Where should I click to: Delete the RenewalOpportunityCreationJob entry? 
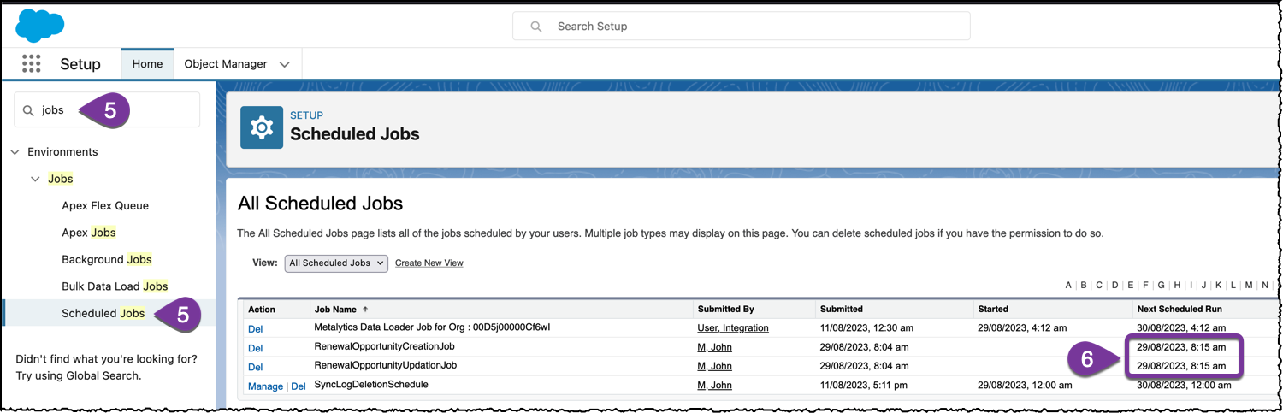point(255,347)
